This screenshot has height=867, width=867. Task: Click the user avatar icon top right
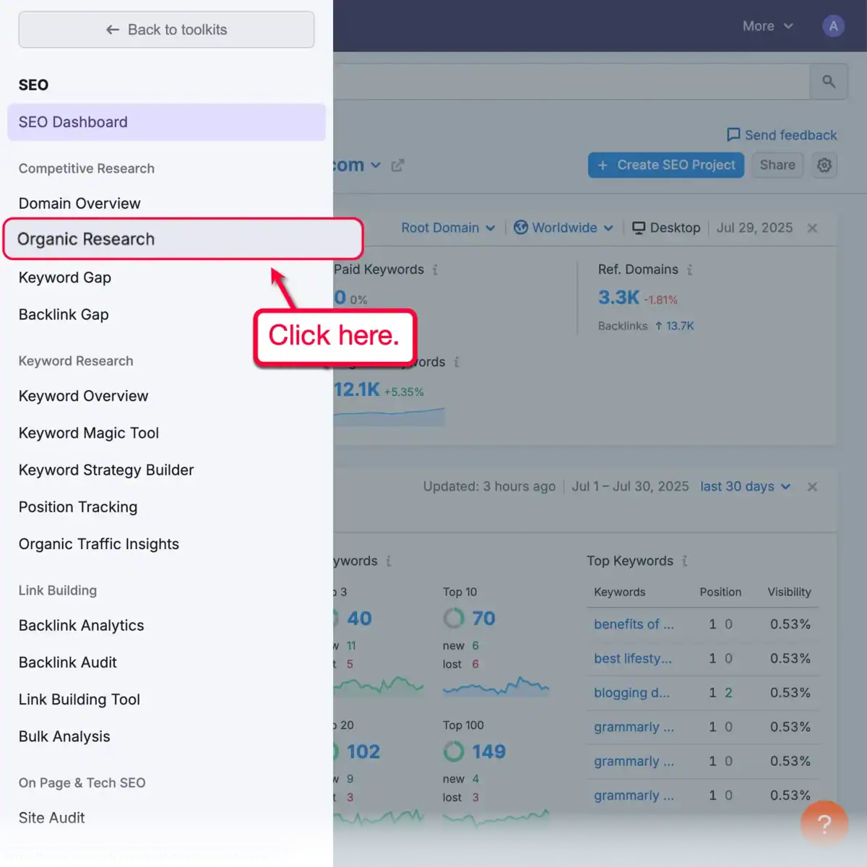click(833, 25)
